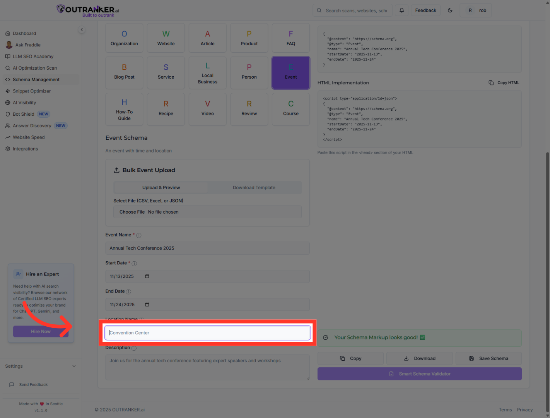550x418 pixels.
Task: Open the Privacy link
Action: click(x=525, y=410)
